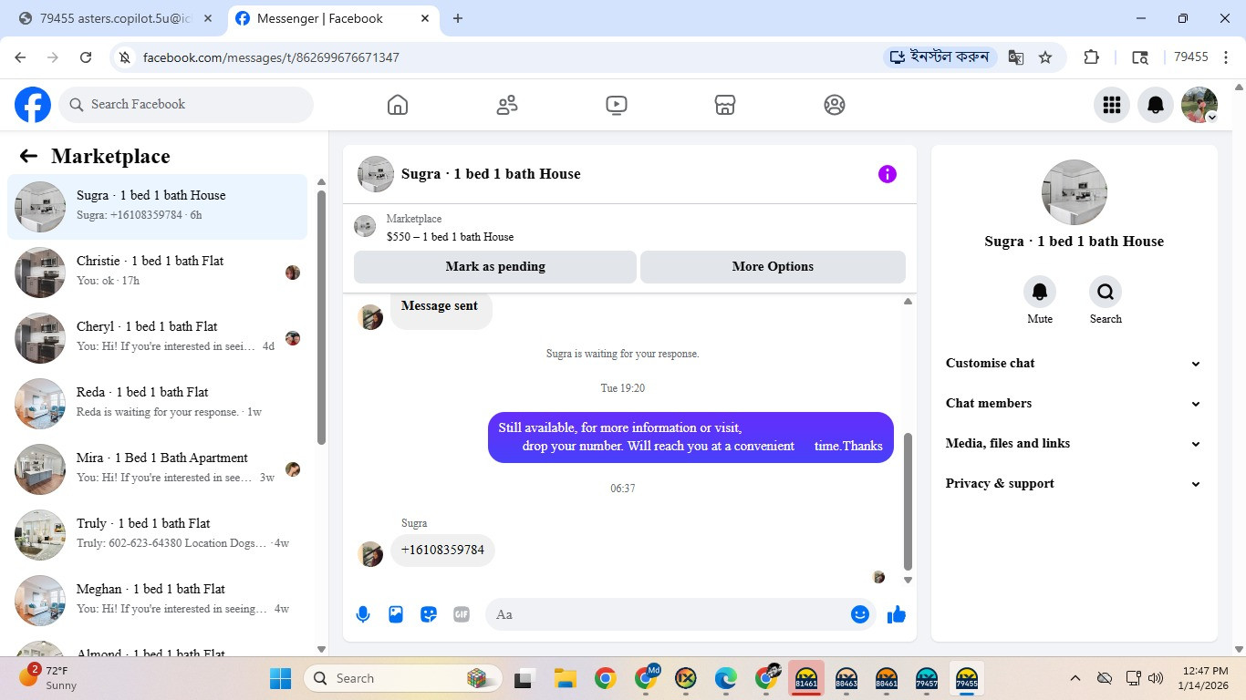Open the browser extensions puzzle icon
The height and width of the screenshot is (700, 1246).
1092,57
